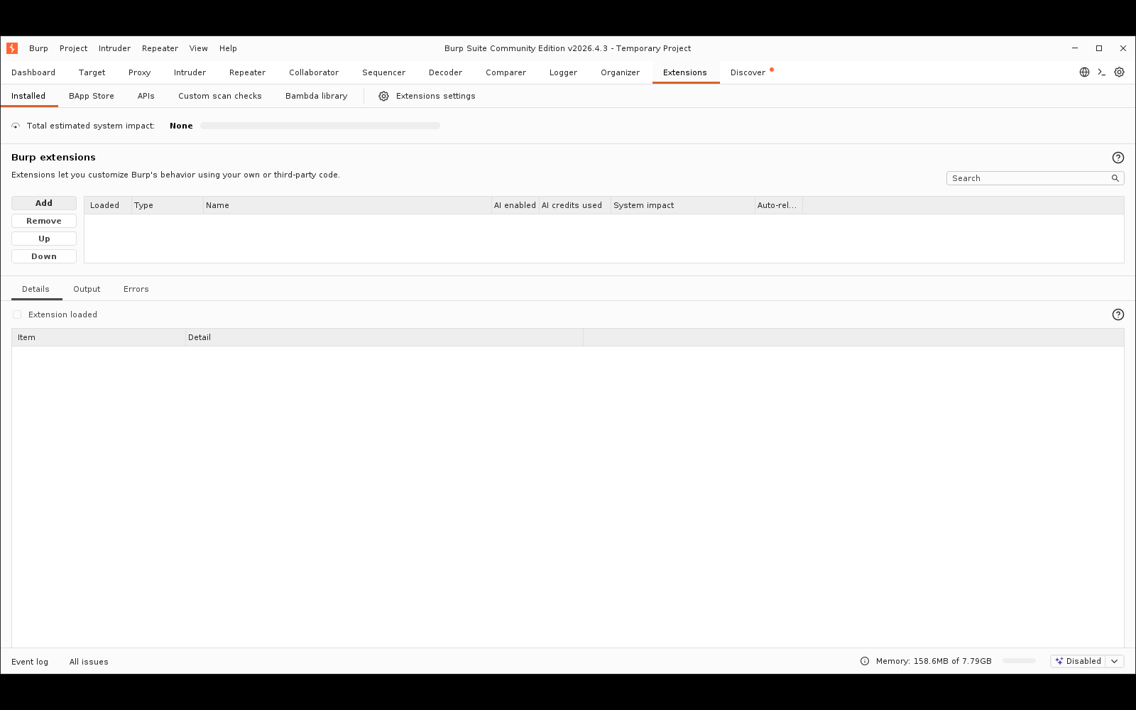The image size is (1136, 710).
Task: Toggle the Extension loaded checkbox
Action: [x=17, y=315]
